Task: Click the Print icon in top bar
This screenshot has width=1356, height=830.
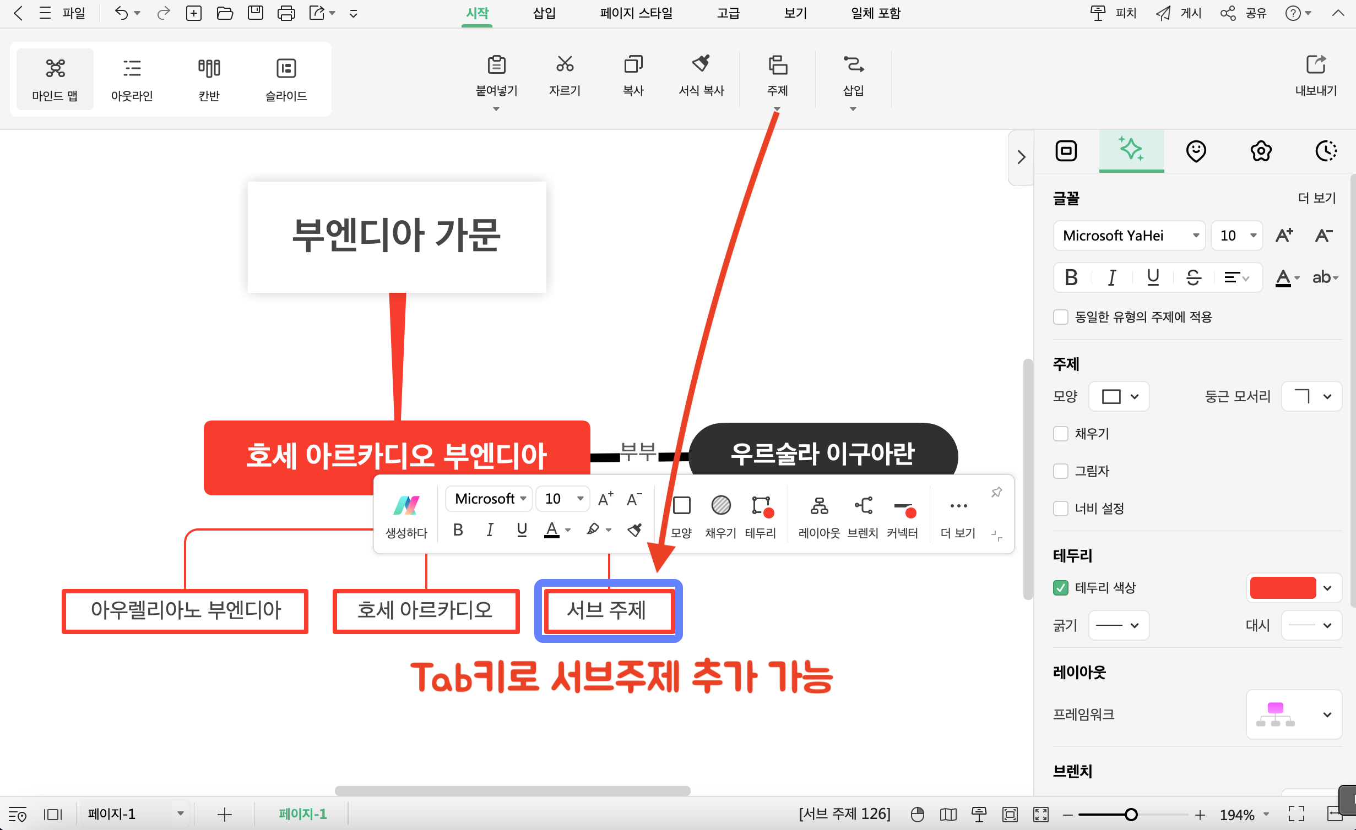Action: [x=286, y=13]
